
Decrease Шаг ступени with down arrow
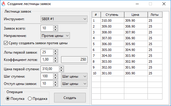(56, 78)
